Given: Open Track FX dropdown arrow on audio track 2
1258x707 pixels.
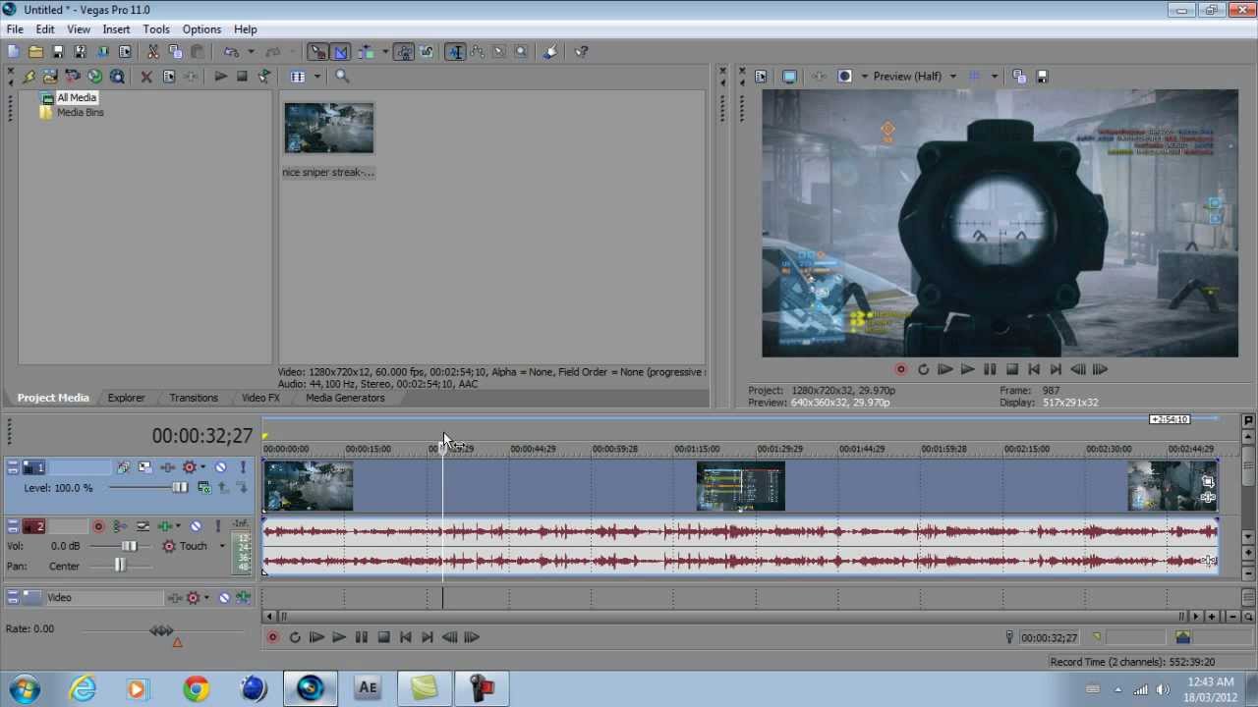Looking at the screenshot, I should coord(178,526).
